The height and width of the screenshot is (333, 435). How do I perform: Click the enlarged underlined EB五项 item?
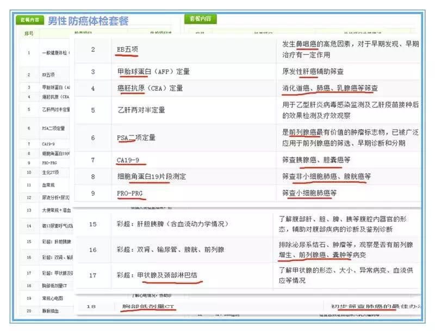[128, 50]
